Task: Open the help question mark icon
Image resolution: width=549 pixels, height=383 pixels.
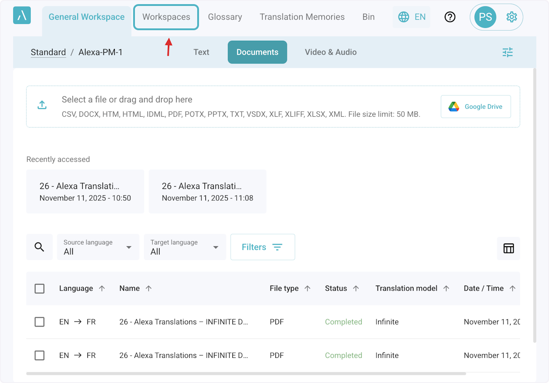Action: (x=450, y=17)
